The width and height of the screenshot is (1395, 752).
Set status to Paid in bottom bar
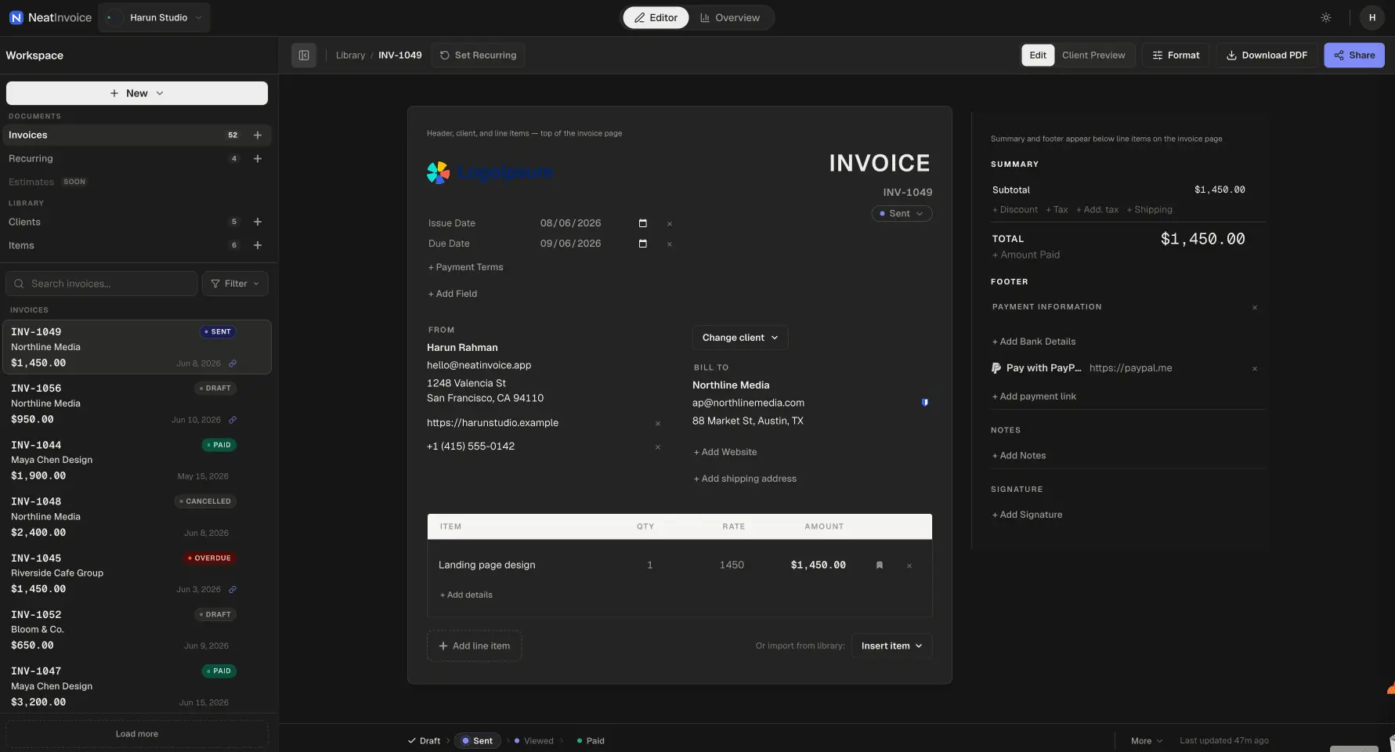click(591, 740)
